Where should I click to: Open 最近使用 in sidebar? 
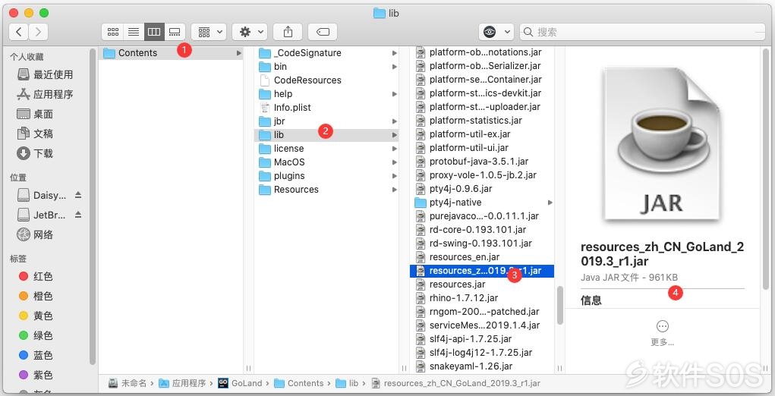click(46, 74)
